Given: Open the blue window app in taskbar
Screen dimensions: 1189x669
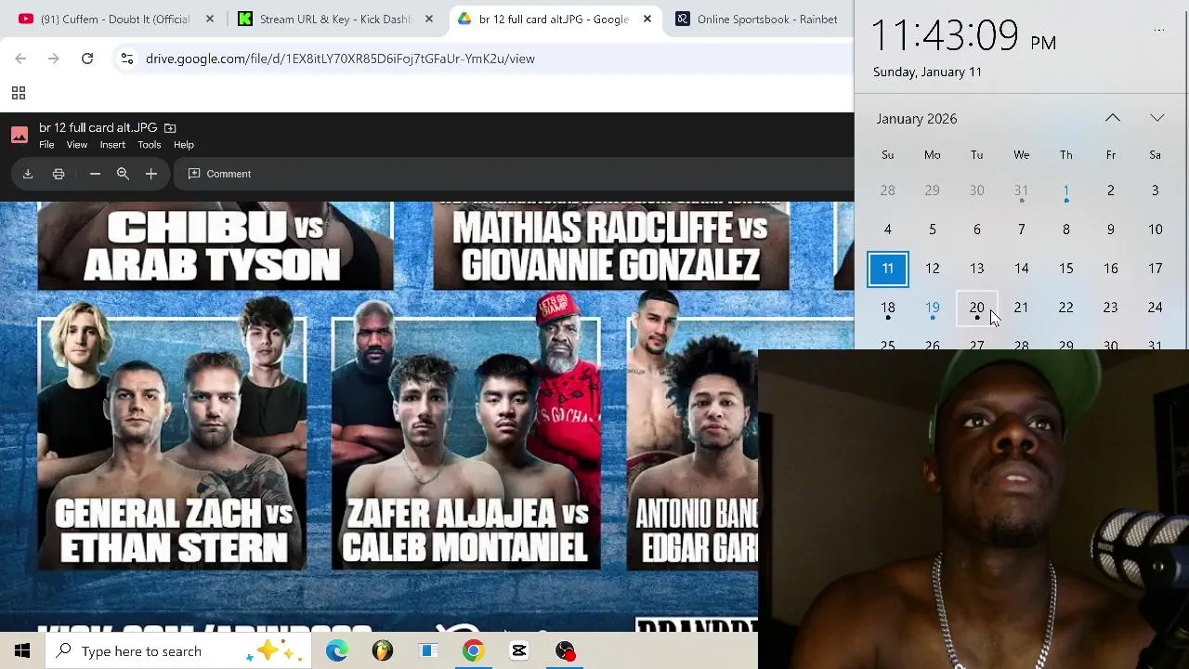Looking at the screenshot, I should point(428,650).
